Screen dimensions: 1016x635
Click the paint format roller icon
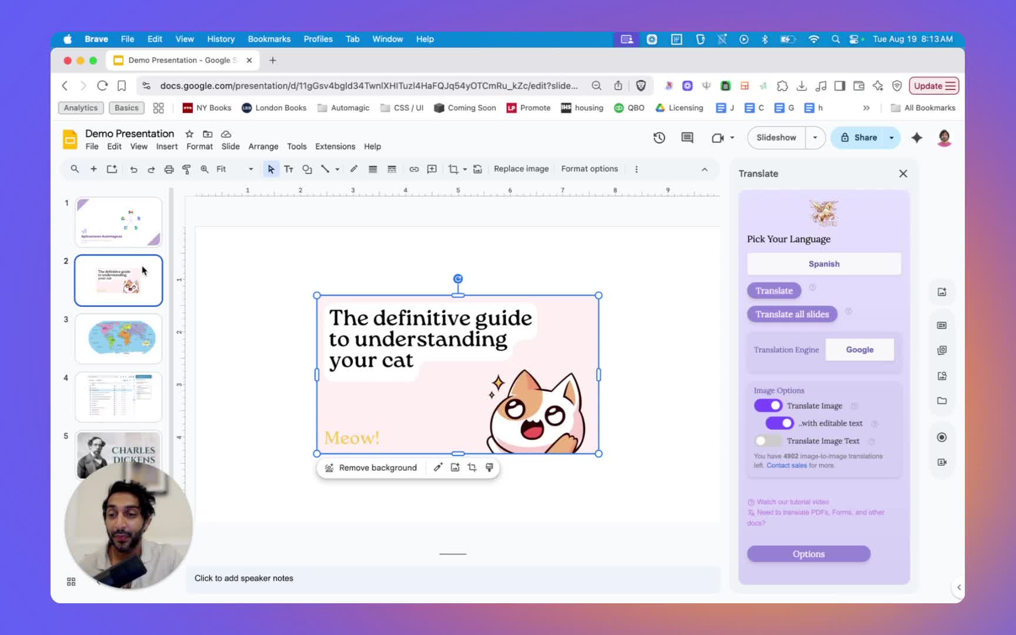pos(186,169)
